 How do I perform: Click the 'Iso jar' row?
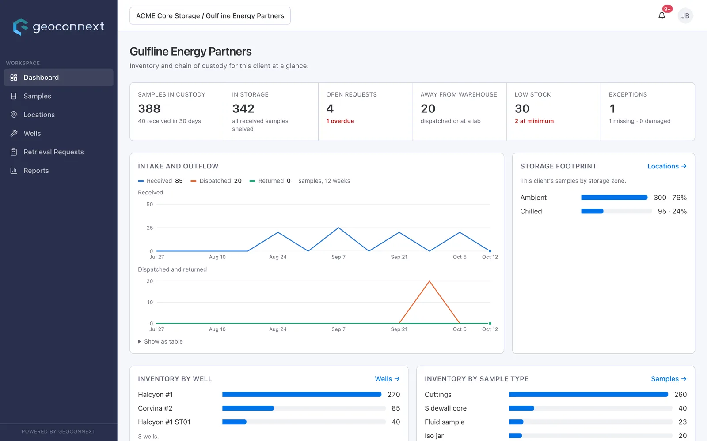click(555, 436)
